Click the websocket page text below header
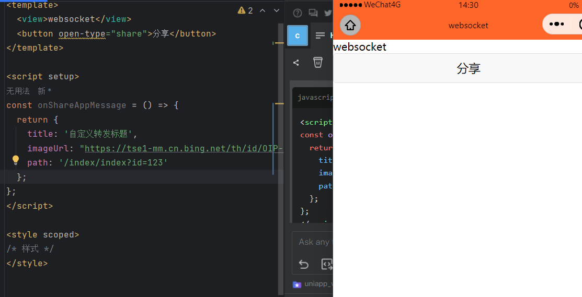This screenshot has width=582, height=297. (360, 47)
